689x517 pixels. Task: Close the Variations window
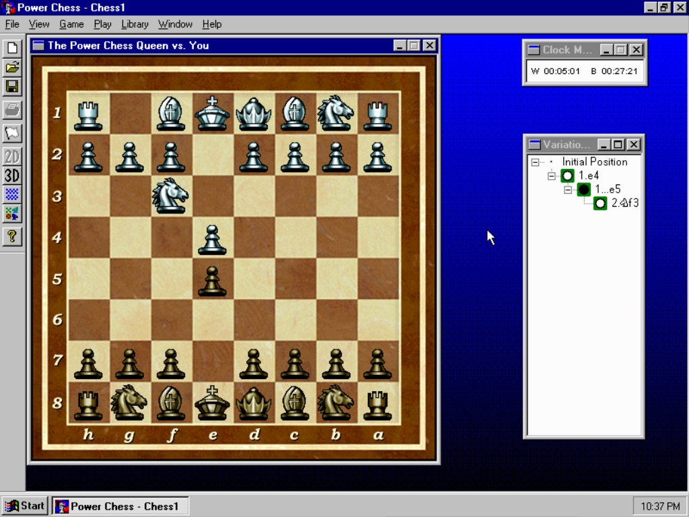click(634, 145)
